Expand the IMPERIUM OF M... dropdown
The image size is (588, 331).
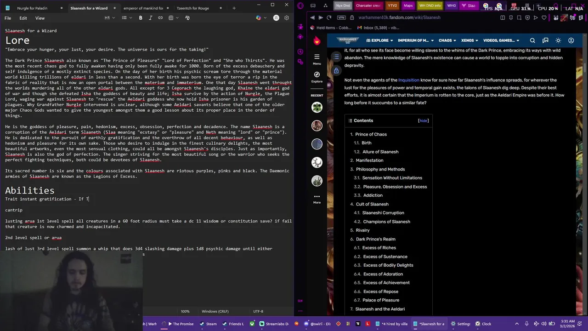(x=415, y=40)
